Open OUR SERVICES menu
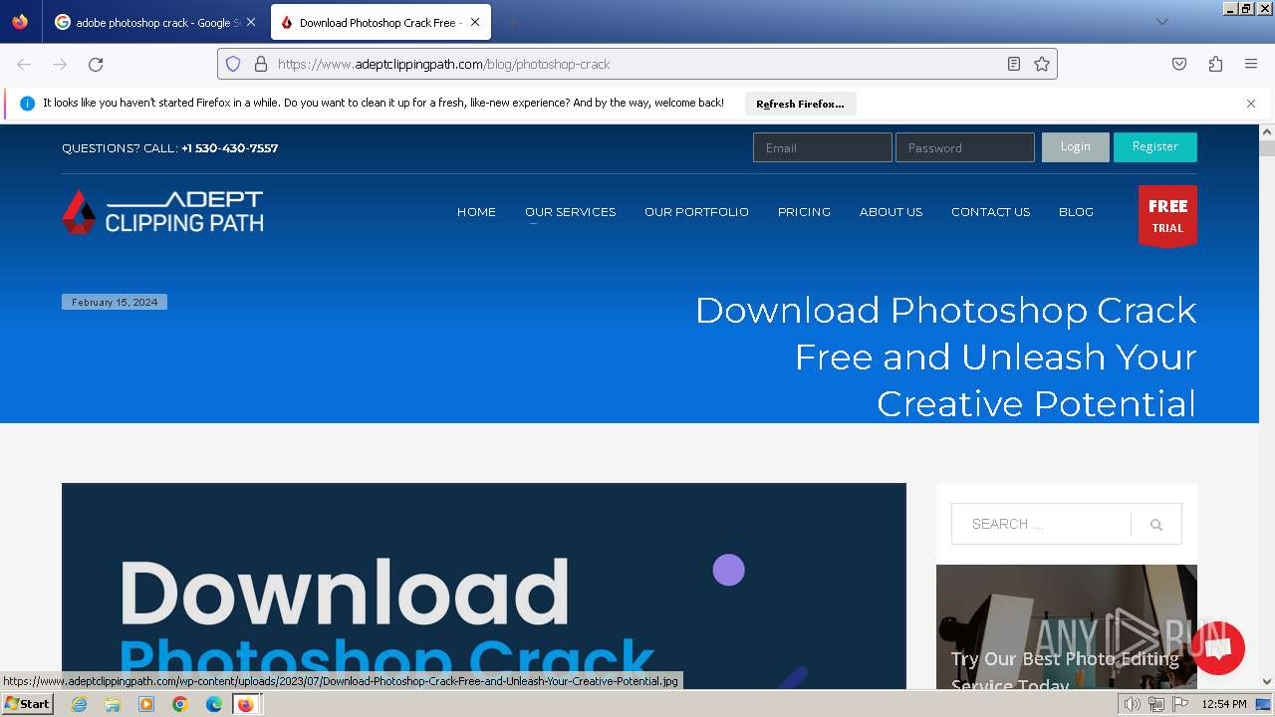Viewport: 1275px width, 717px height. [570, 212]
